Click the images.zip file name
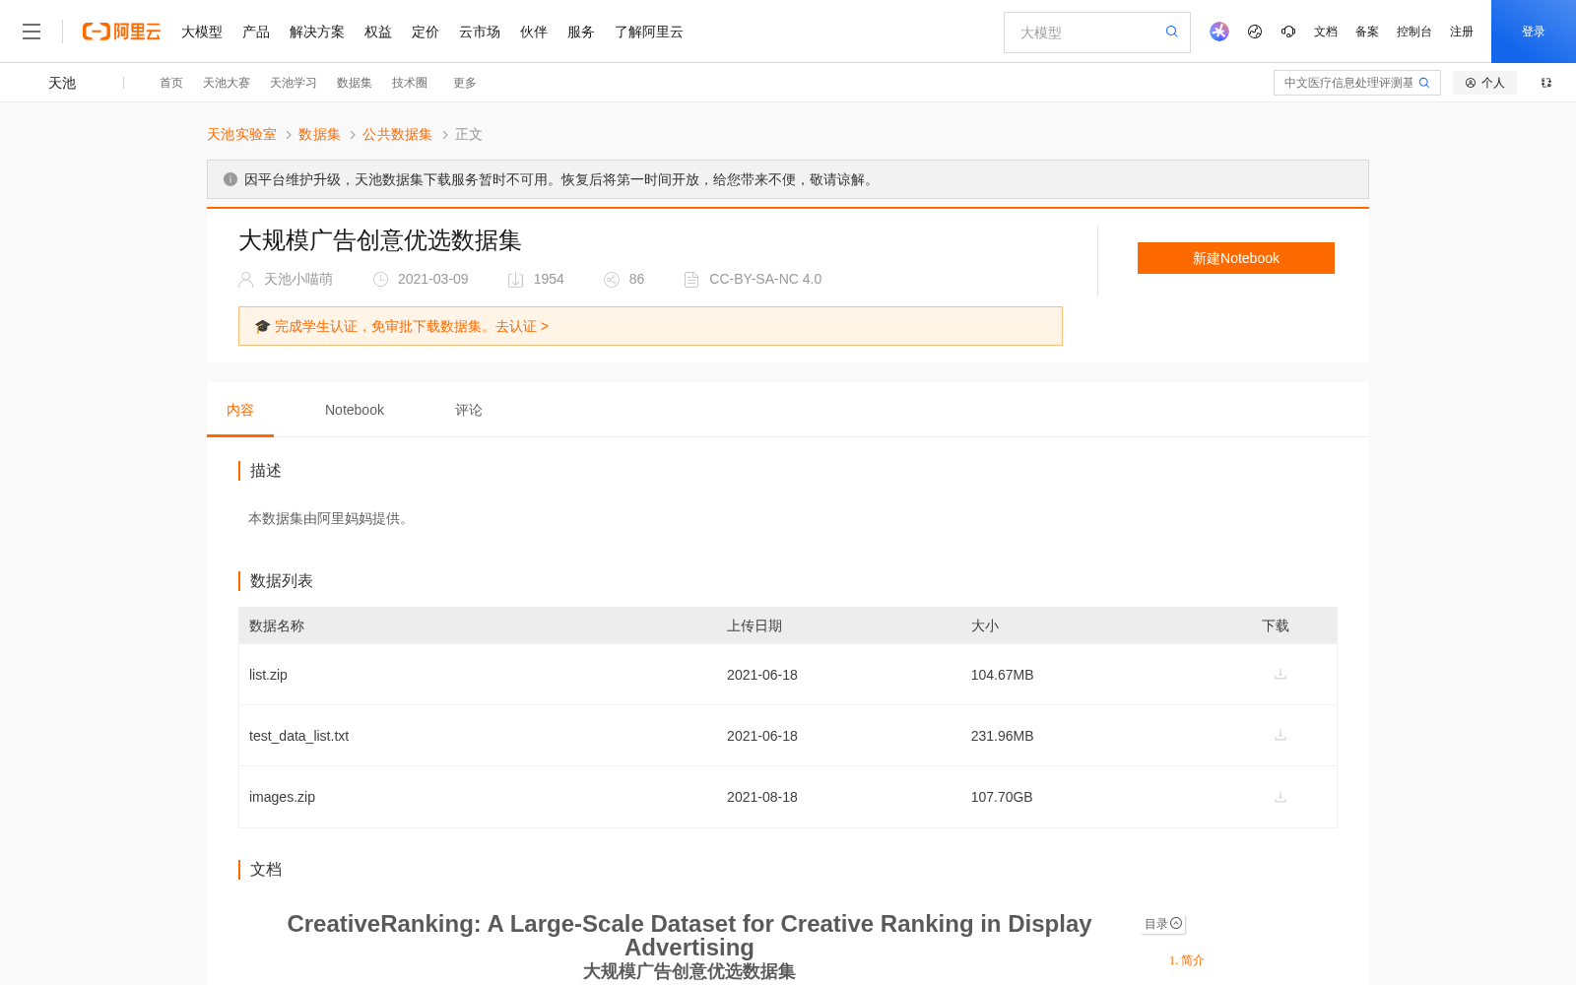1576x985 pixels. click(x=282, y=797)
